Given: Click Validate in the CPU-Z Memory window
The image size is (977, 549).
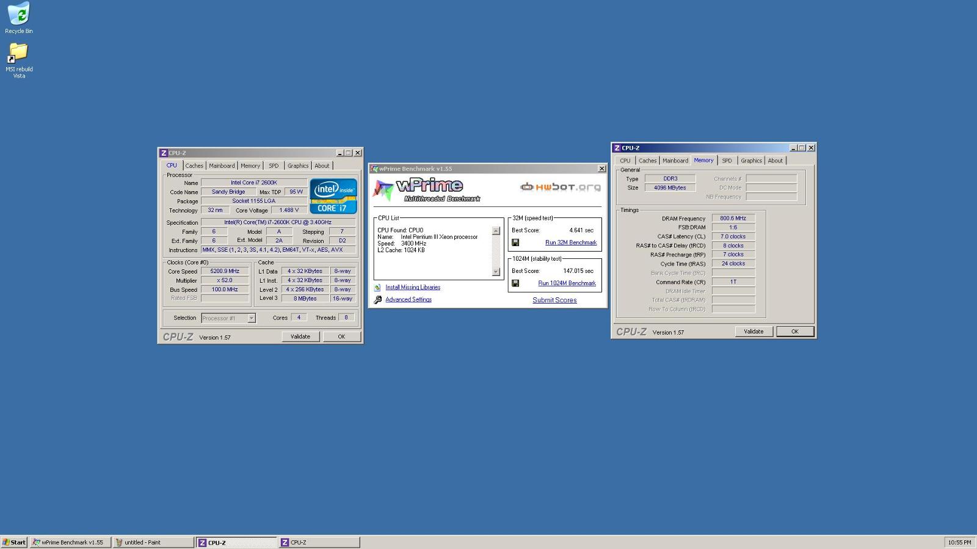Looking at the screenshot, I should 754,332.
